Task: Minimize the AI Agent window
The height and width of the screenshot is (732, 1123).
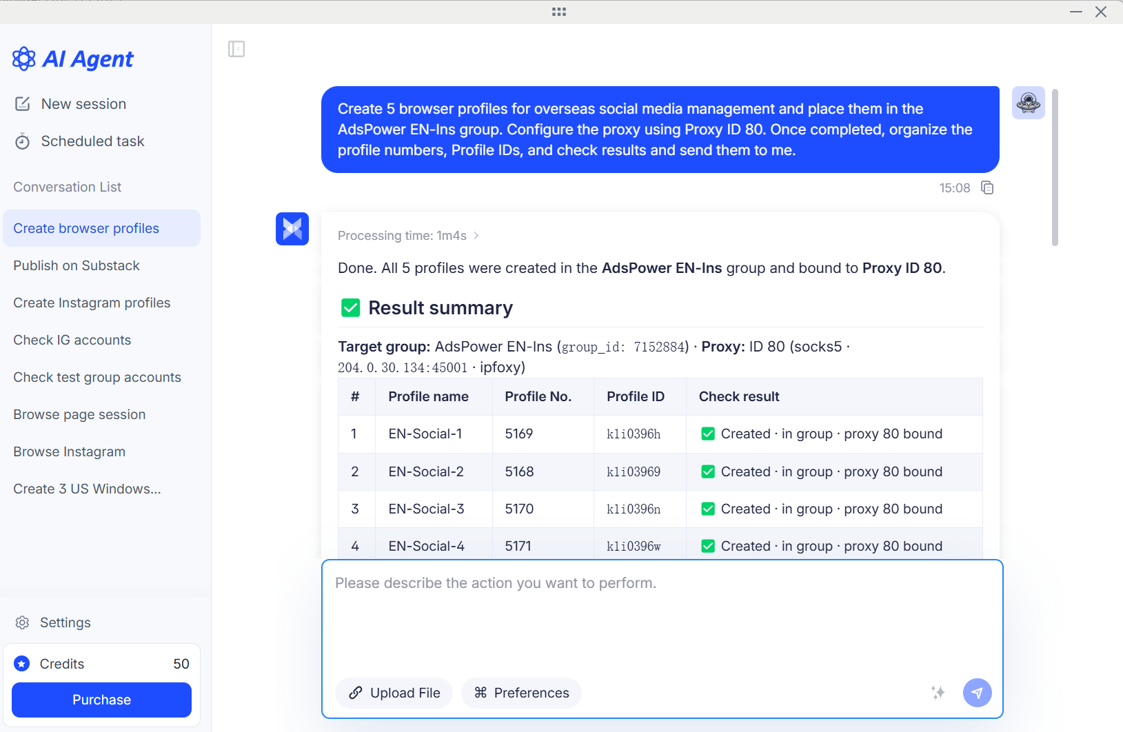Action: [1076, 12]
